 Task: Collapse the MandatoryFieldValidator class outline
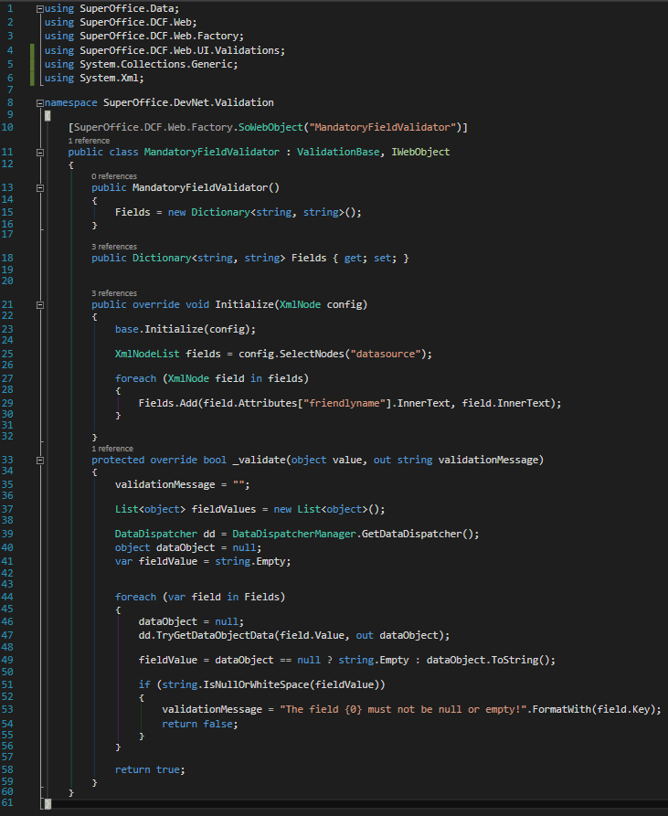pos(40,153)
